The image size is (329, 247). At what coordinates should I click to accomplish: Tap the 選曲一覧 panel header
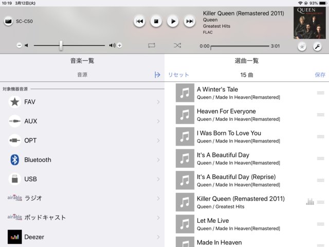(247, 61)
